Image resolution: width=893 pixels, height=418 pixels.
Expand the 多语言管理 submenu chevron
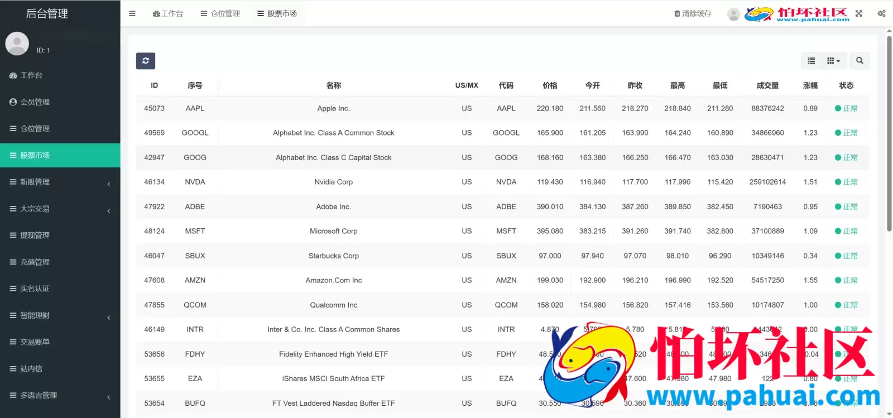click(109, 397)
